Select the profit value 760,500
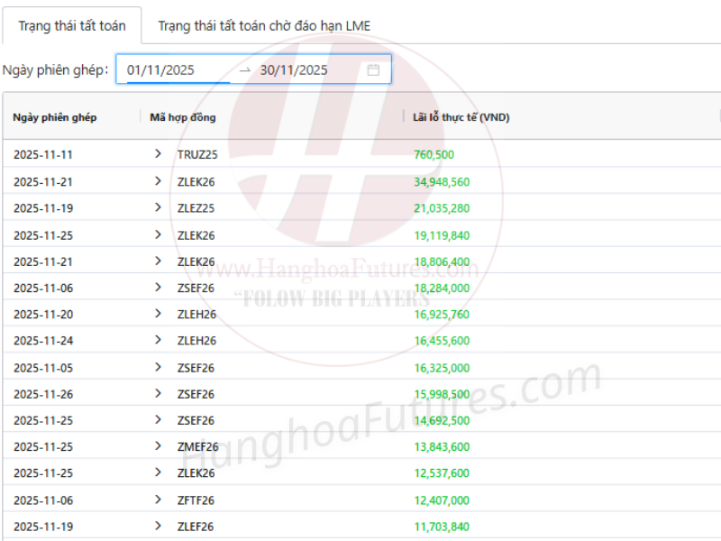Viewport: 721px width, 541px height. [434, 154]
